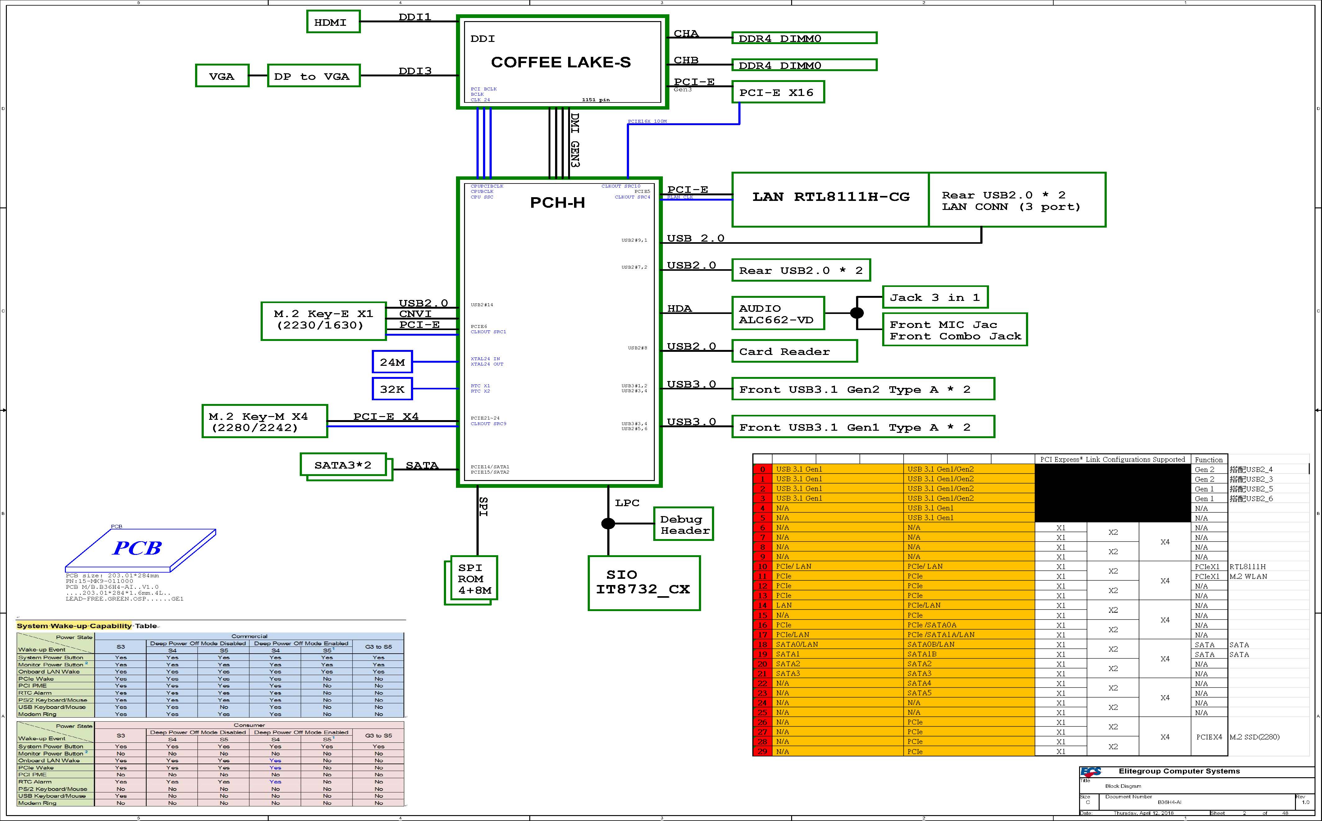Screen dimensions: 1322x821
Task: Click the PCI-E X16 slot block
Action: click(x=778, y=92)
